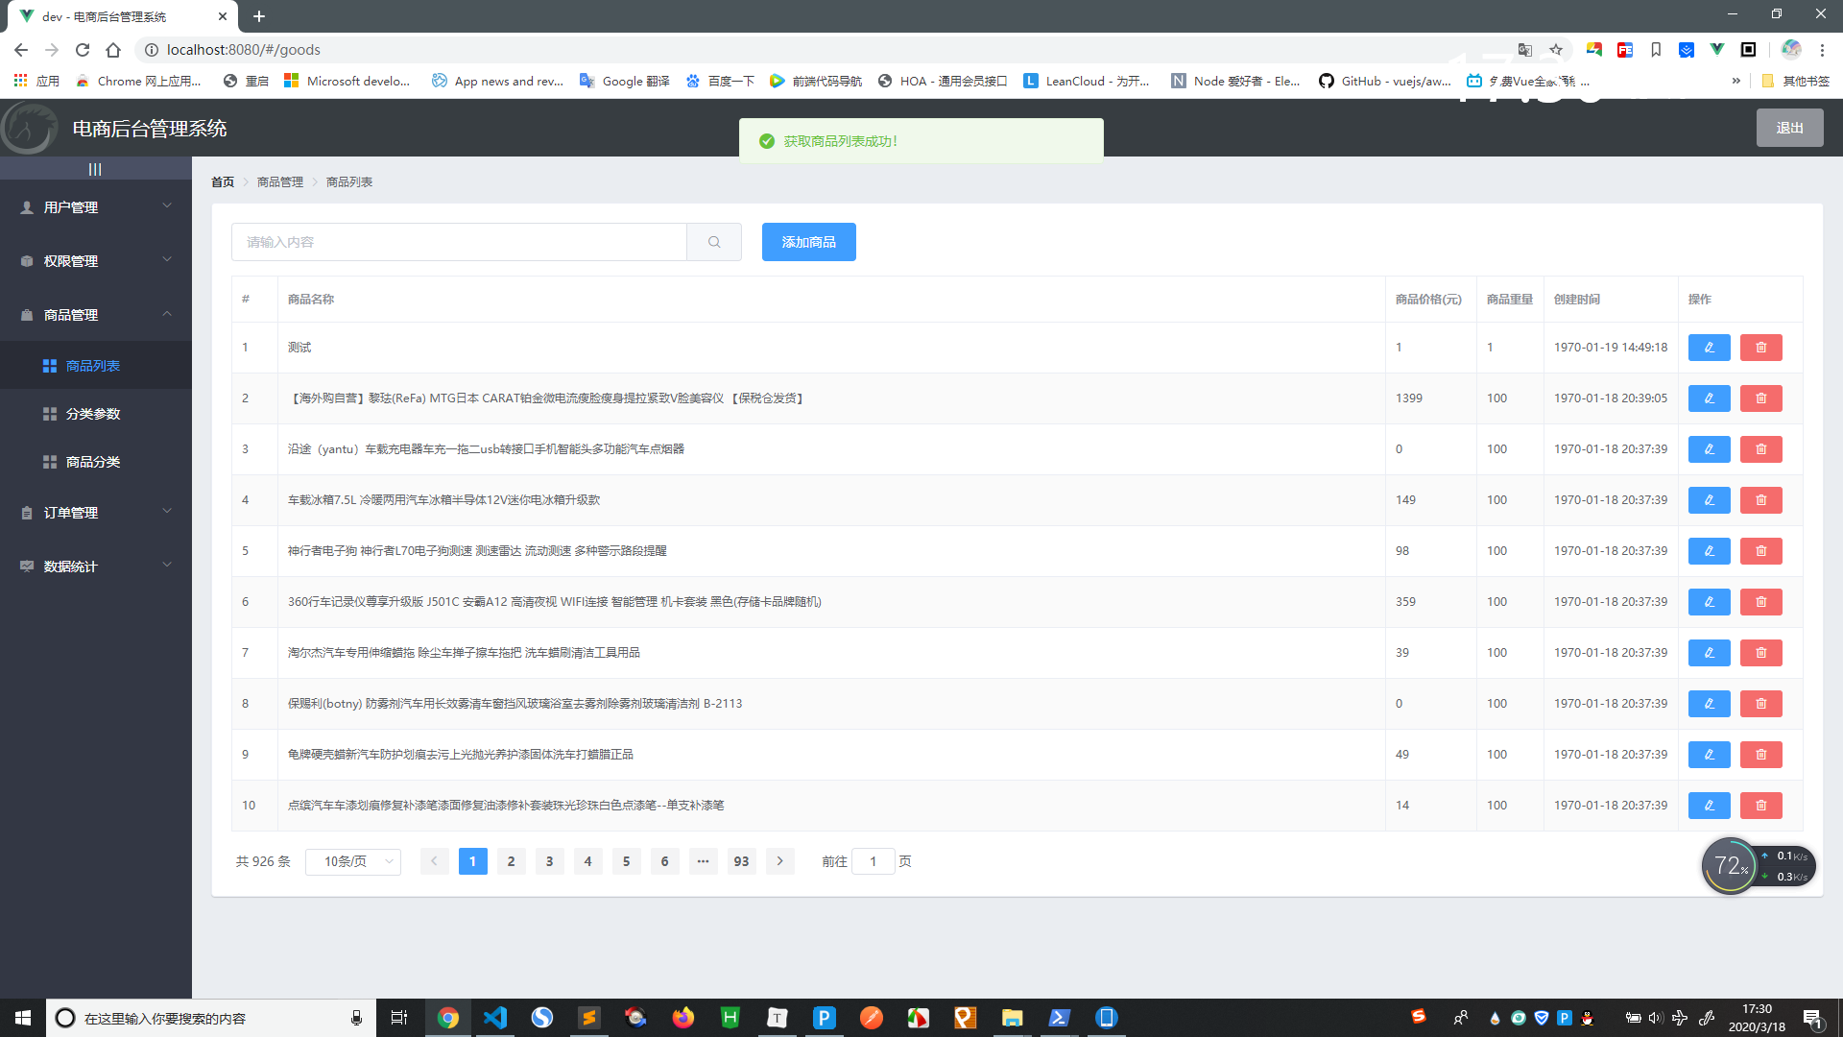Open the 10条/页 page size dropdown
Screen dimensions: 1843x1037
353,861
